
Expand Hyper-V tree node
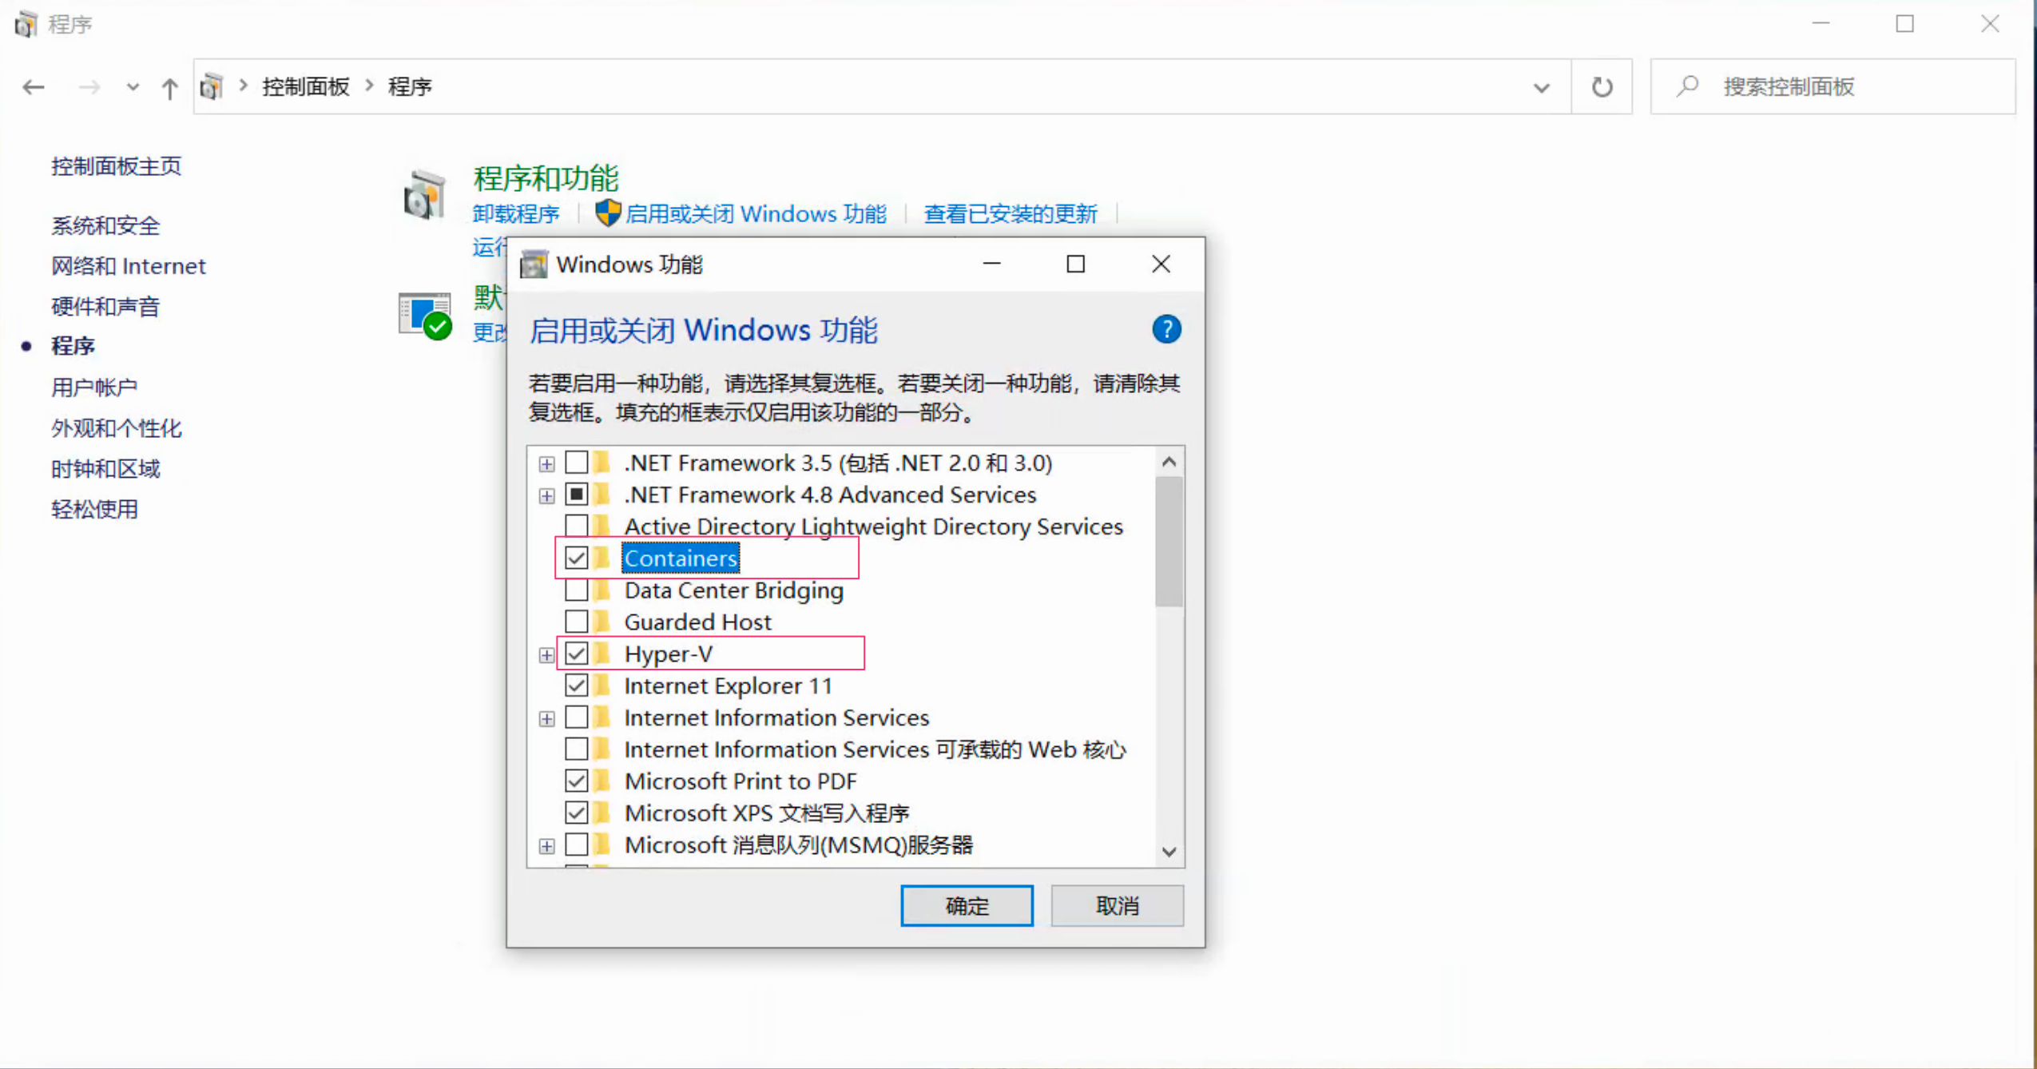coord(546,655)
